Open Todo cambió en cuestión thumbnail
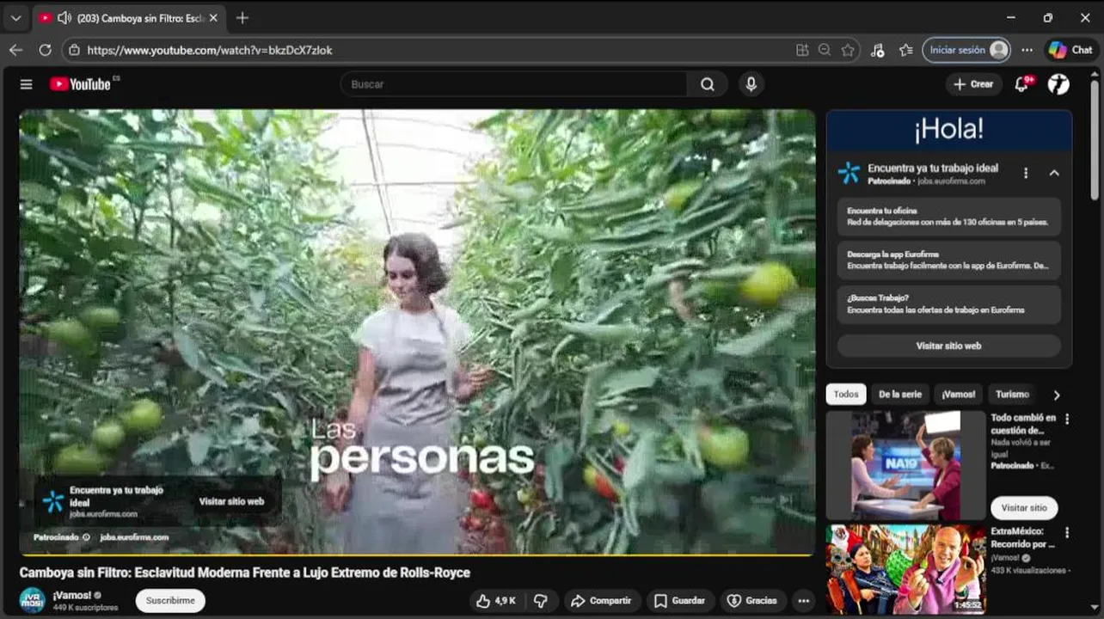Viewport: 1104px width, 619px height. coord(905,465)
